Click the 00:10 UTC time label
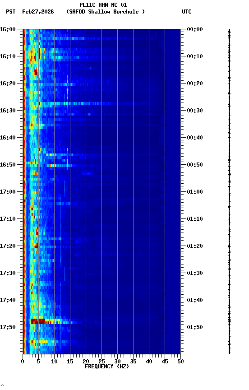This screenshot has height=390, width=249. [x=195, y=56]
